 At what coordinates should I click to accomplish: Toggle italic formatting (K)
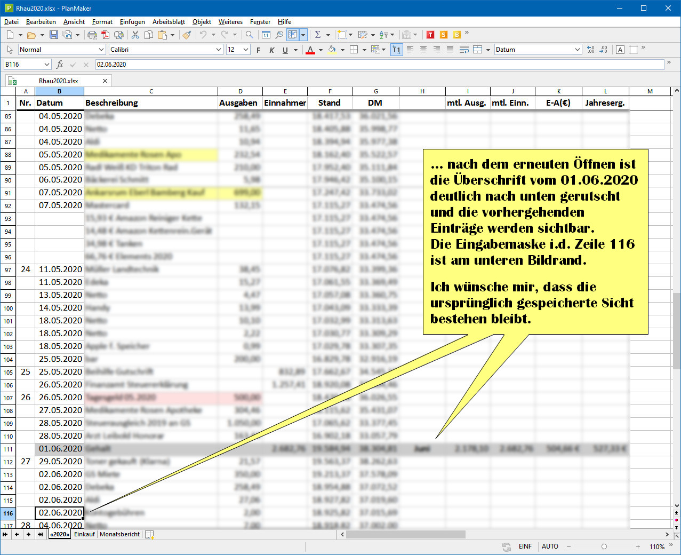(272, 50)
